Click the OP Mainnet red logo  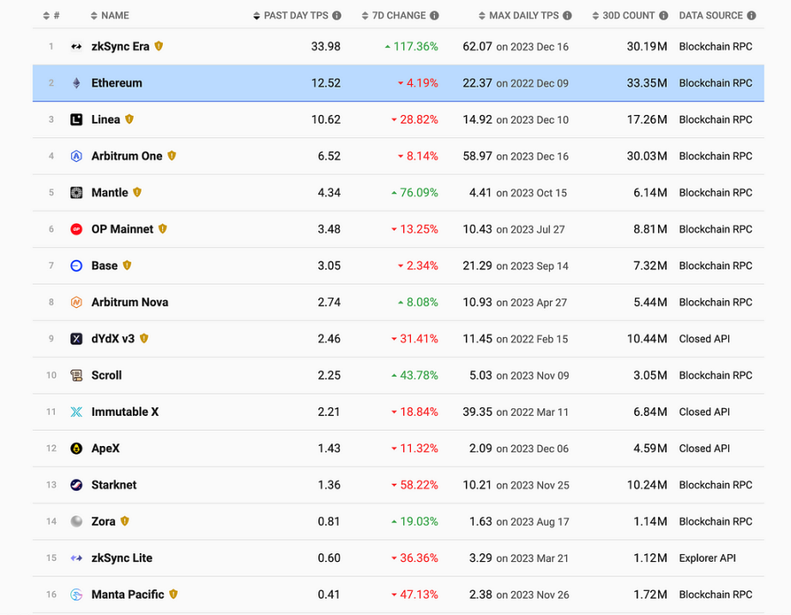tap(76, 229)
